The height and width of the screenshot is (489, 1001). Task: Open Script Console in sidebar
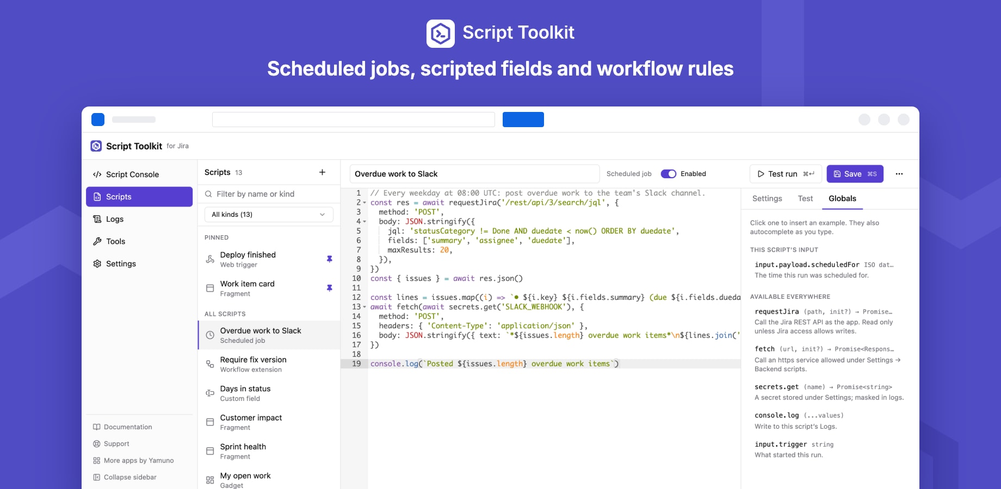pos(139,174)
